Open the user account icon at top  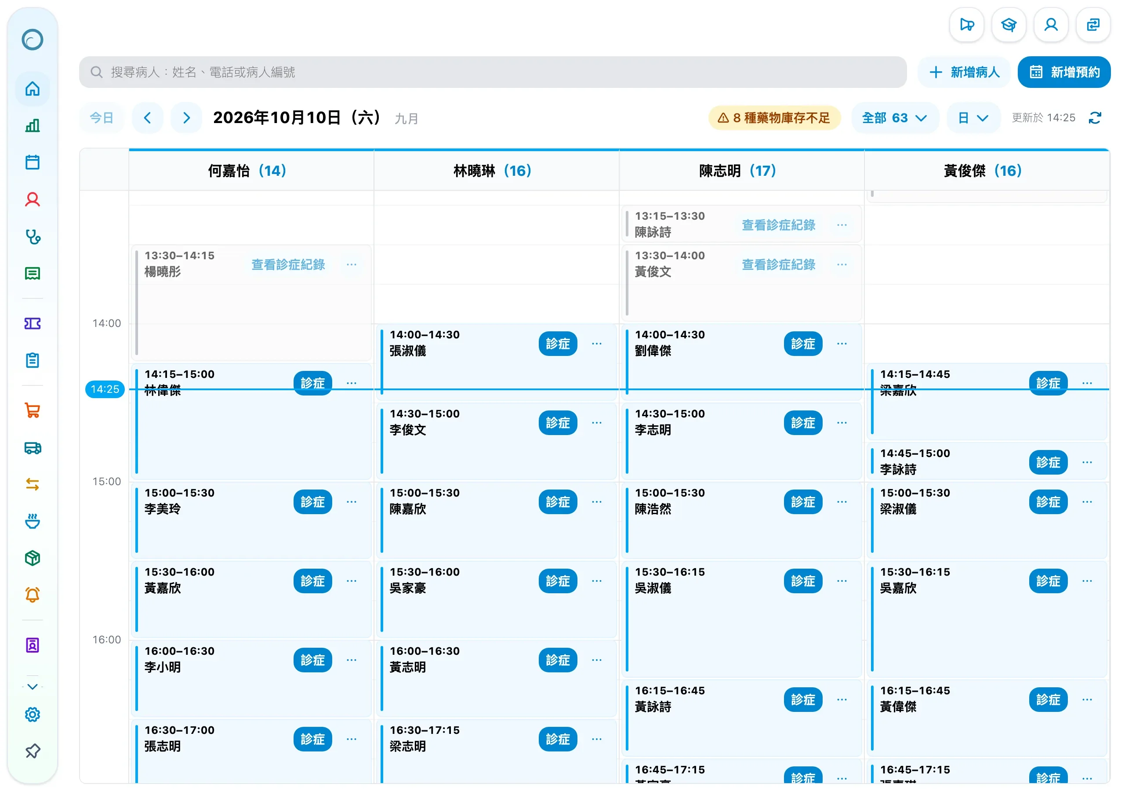pos(1051,25)
